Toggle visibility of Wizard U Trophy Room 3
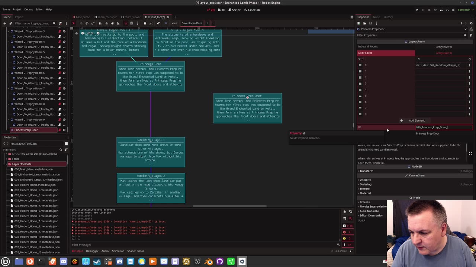Screen dimensions: 476x267 click(x=64, y=31)
